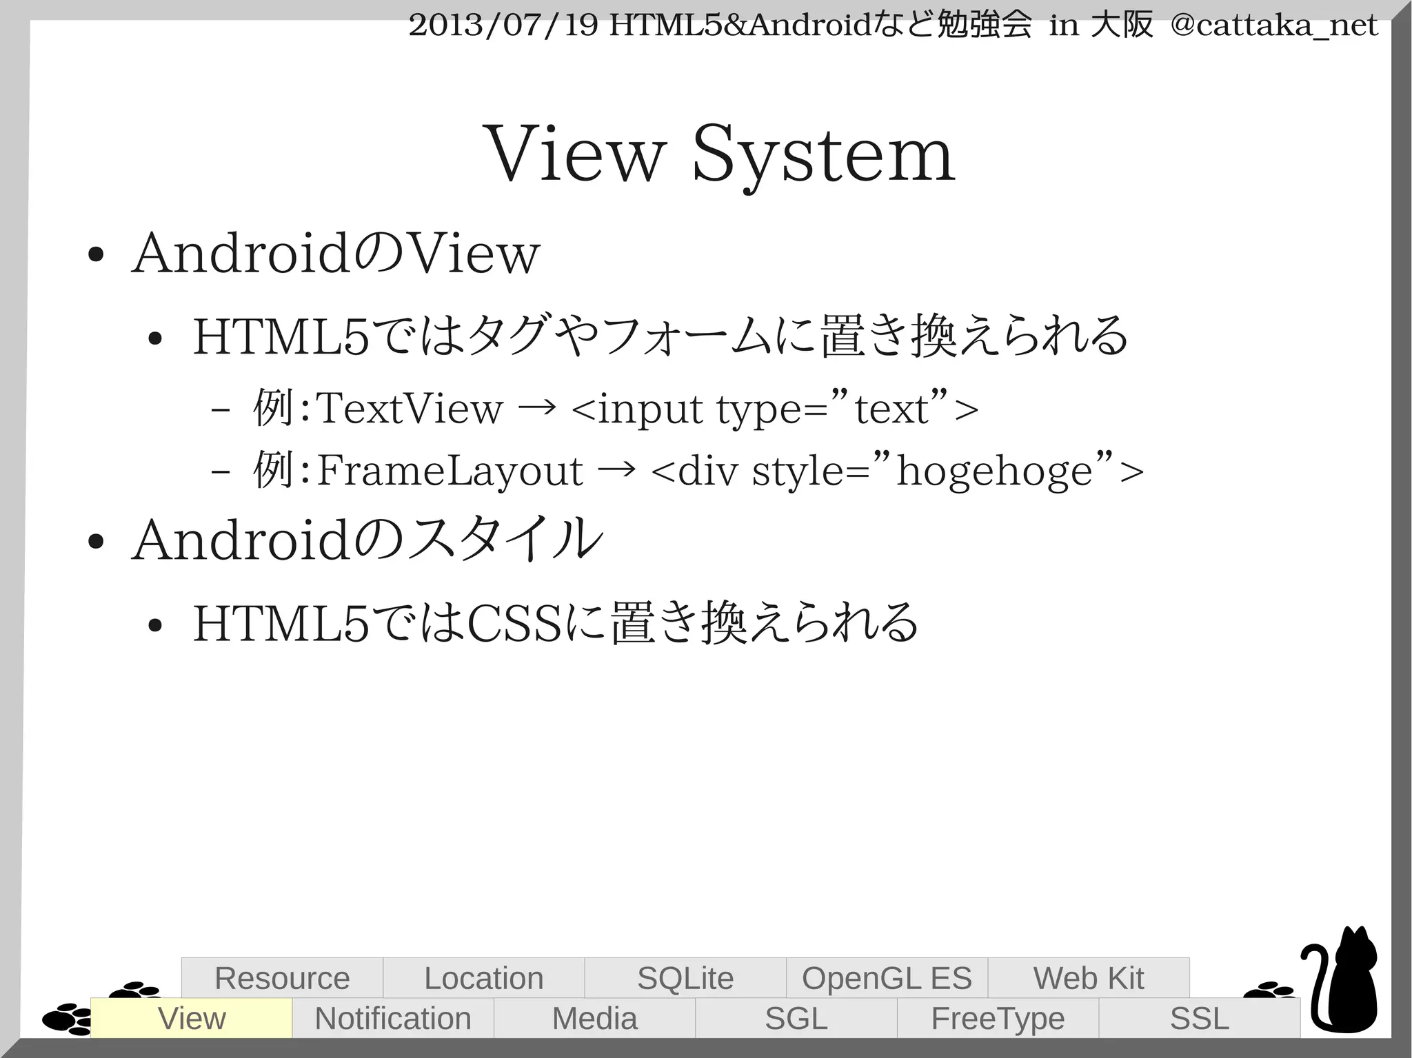1412x1058 pixels.
Task: Click the header line with @cattaka_net
Action: coord(893,26)
